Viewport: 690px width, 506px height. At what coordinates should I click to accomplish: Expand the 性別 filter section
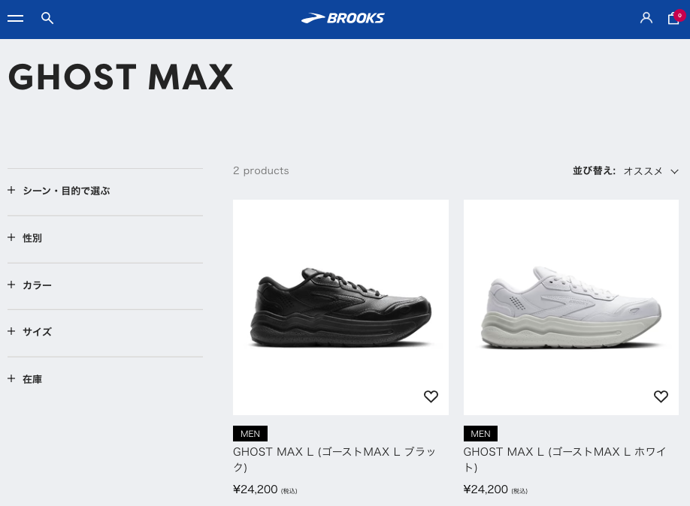(x=32, y=238)
